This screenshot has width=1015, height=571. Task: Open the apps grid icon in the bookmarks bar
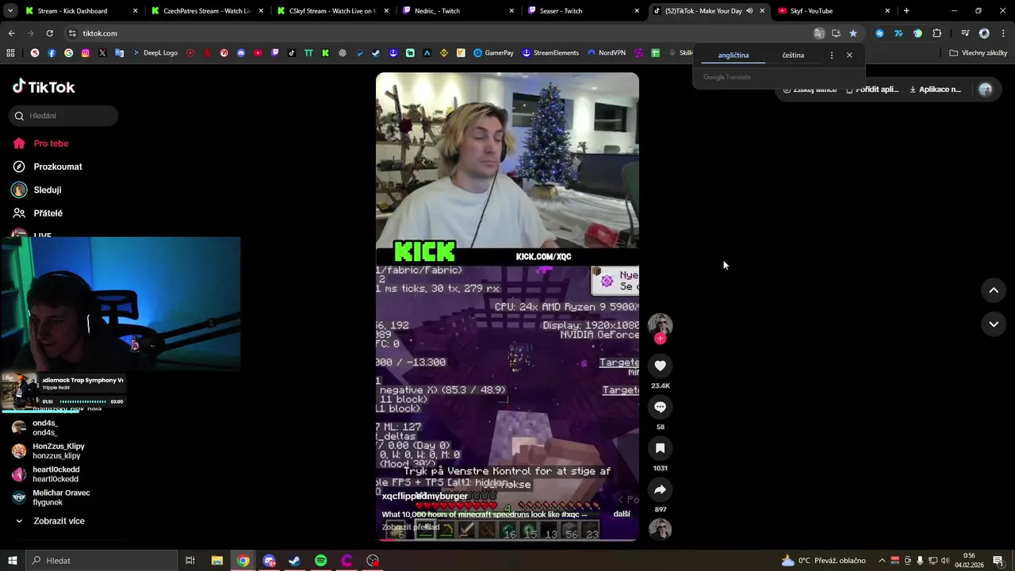point(10,53)
